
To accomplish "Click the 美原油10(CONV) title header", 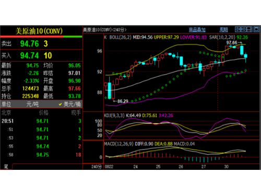I will coord(39,31).
